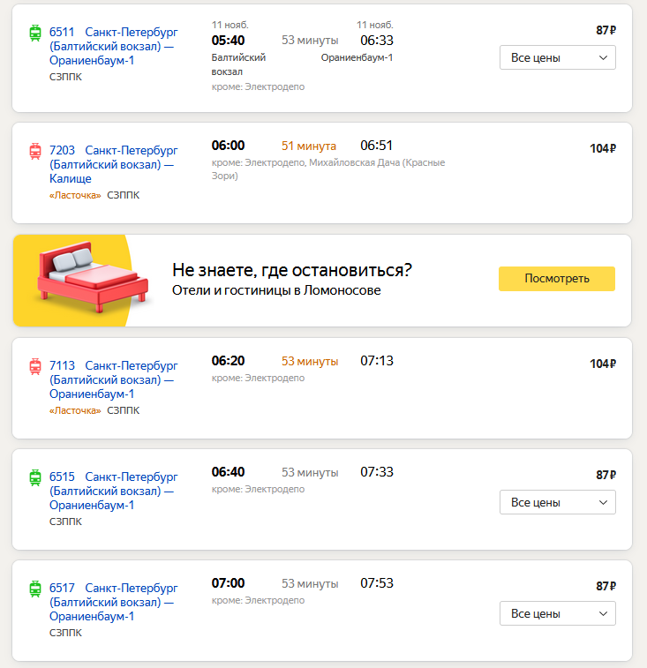This screenshot has width=647, height=668.
Task: Click «Ласточка» label under train 7203
Action: click(x=75, y=195)
